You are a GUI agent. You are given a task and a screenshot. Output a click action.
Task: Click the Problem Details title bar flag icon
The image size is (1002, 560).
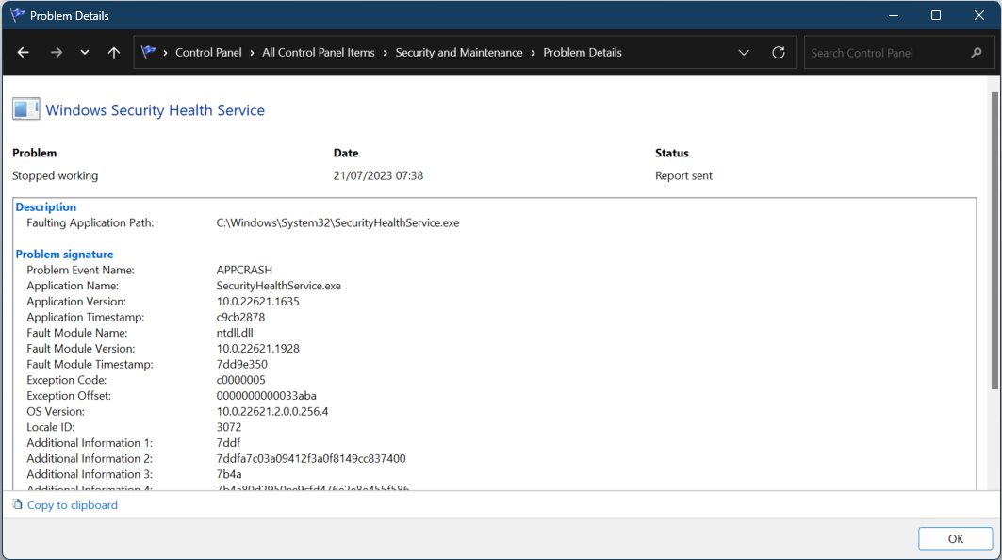click(x=17, y=15)
